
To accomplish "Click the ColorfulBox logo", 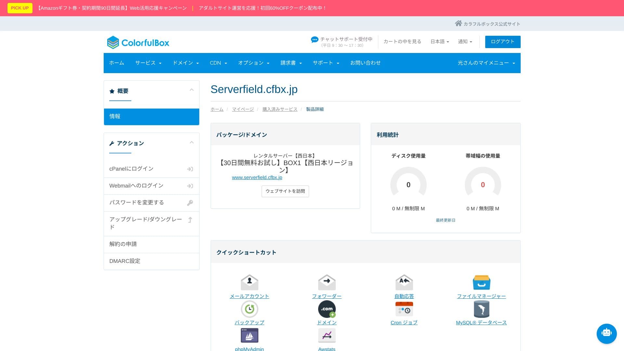I will 138,43.
